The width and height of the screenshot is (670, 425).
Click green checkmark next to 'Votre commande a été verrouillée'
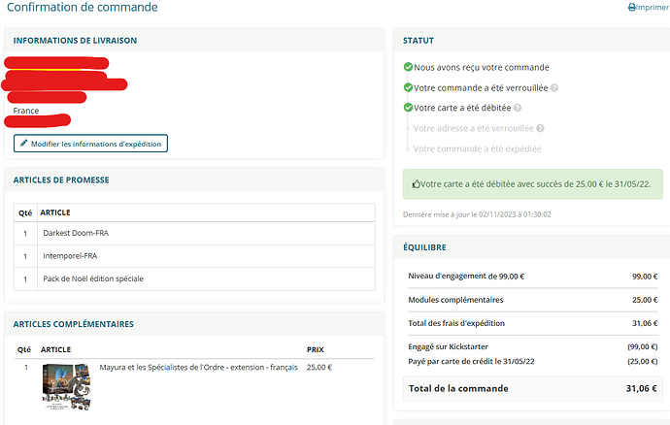pyautogui.click(x=408, y=87)
